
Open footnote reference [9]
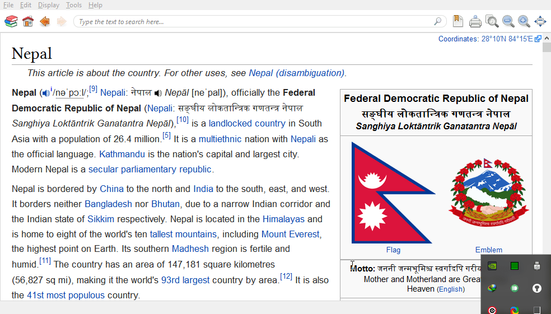pyautogui.click(x=93, y=89)
